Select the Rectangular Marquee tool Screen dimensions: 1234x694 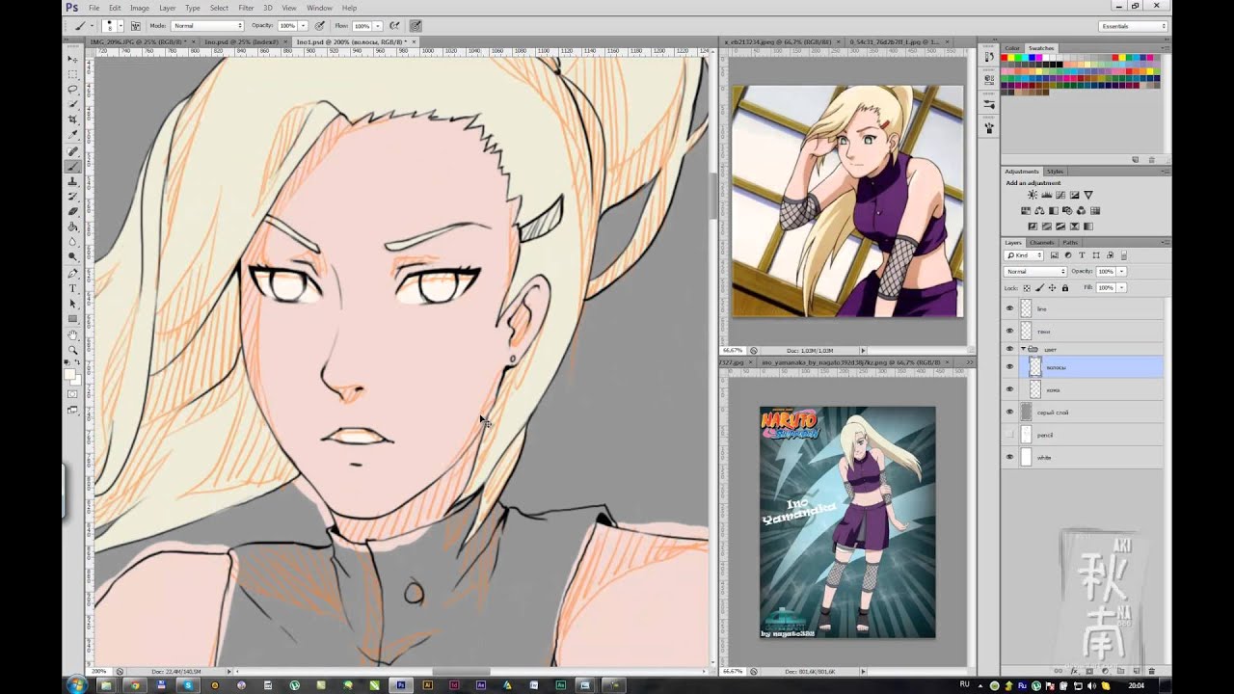[x=73, y=73]
